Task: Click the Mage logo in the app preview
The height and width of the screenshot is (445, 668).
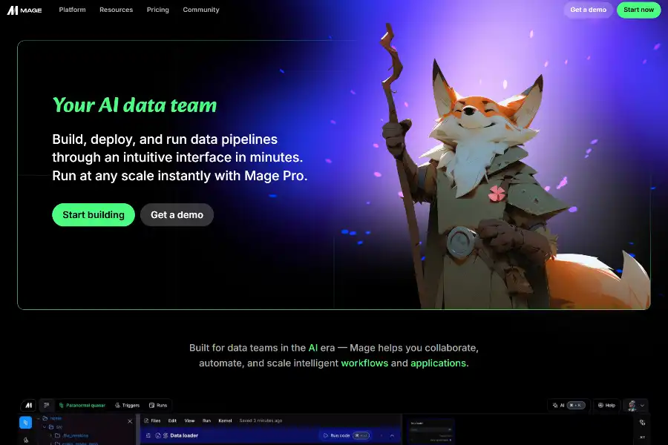Action: click(28, 405)
